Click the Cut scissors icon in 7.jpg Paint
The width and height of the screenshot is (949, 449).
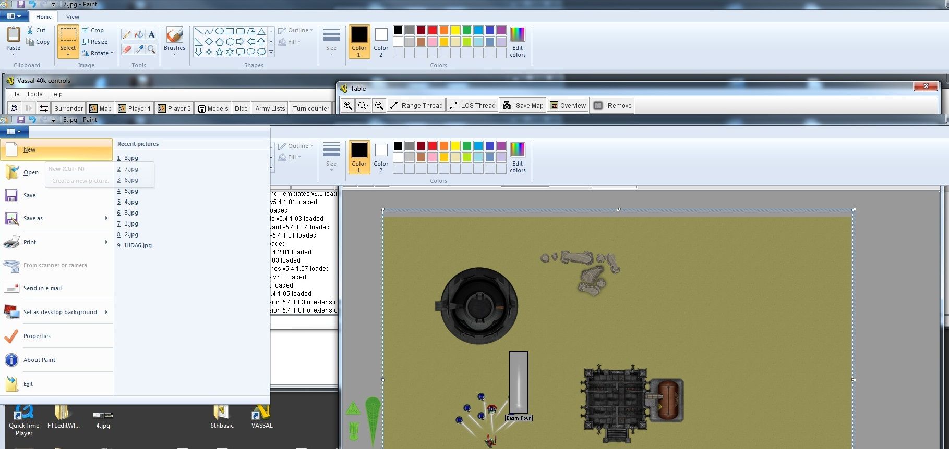click(x=30, y=30)
